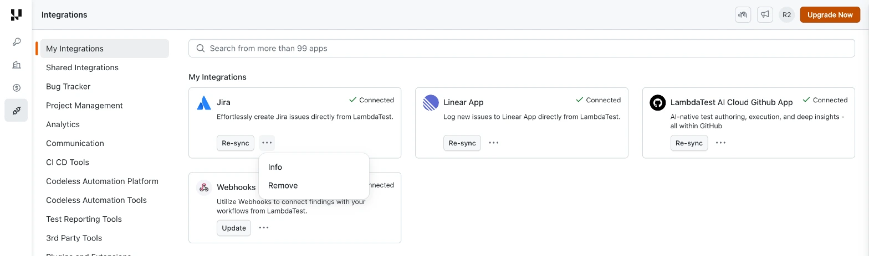Screen dimensions: 869x256
Task: Open Linear App three-dot options menu
Action: [493, 143]
